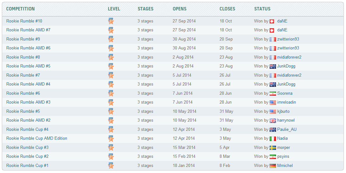Open the Rookie Rumble Cup #1 competition

27,165
